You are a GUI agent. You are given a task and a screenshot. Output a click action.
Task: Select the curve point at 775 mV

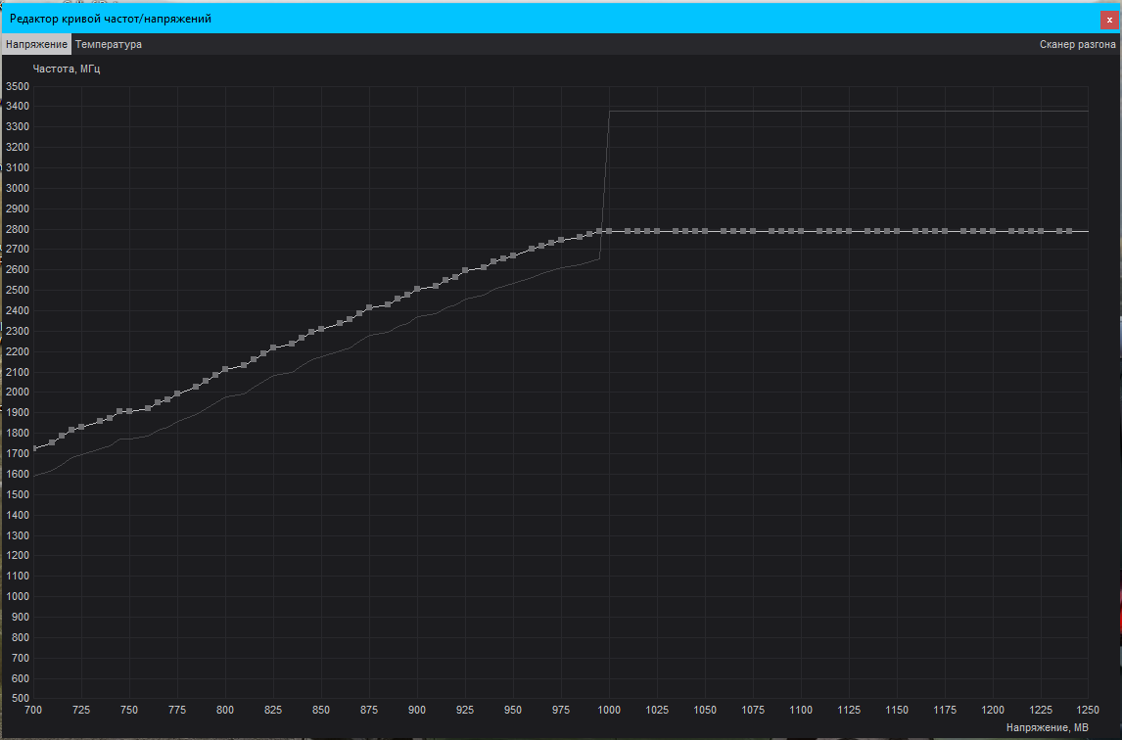point(177,393)
